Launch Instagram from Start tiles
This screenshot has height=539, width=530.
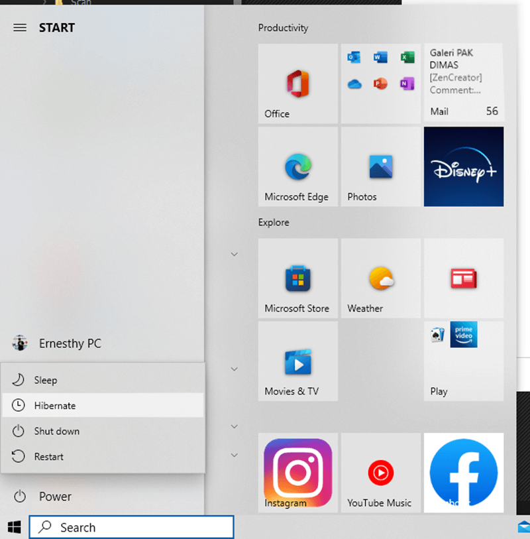(x=297, y=472)
